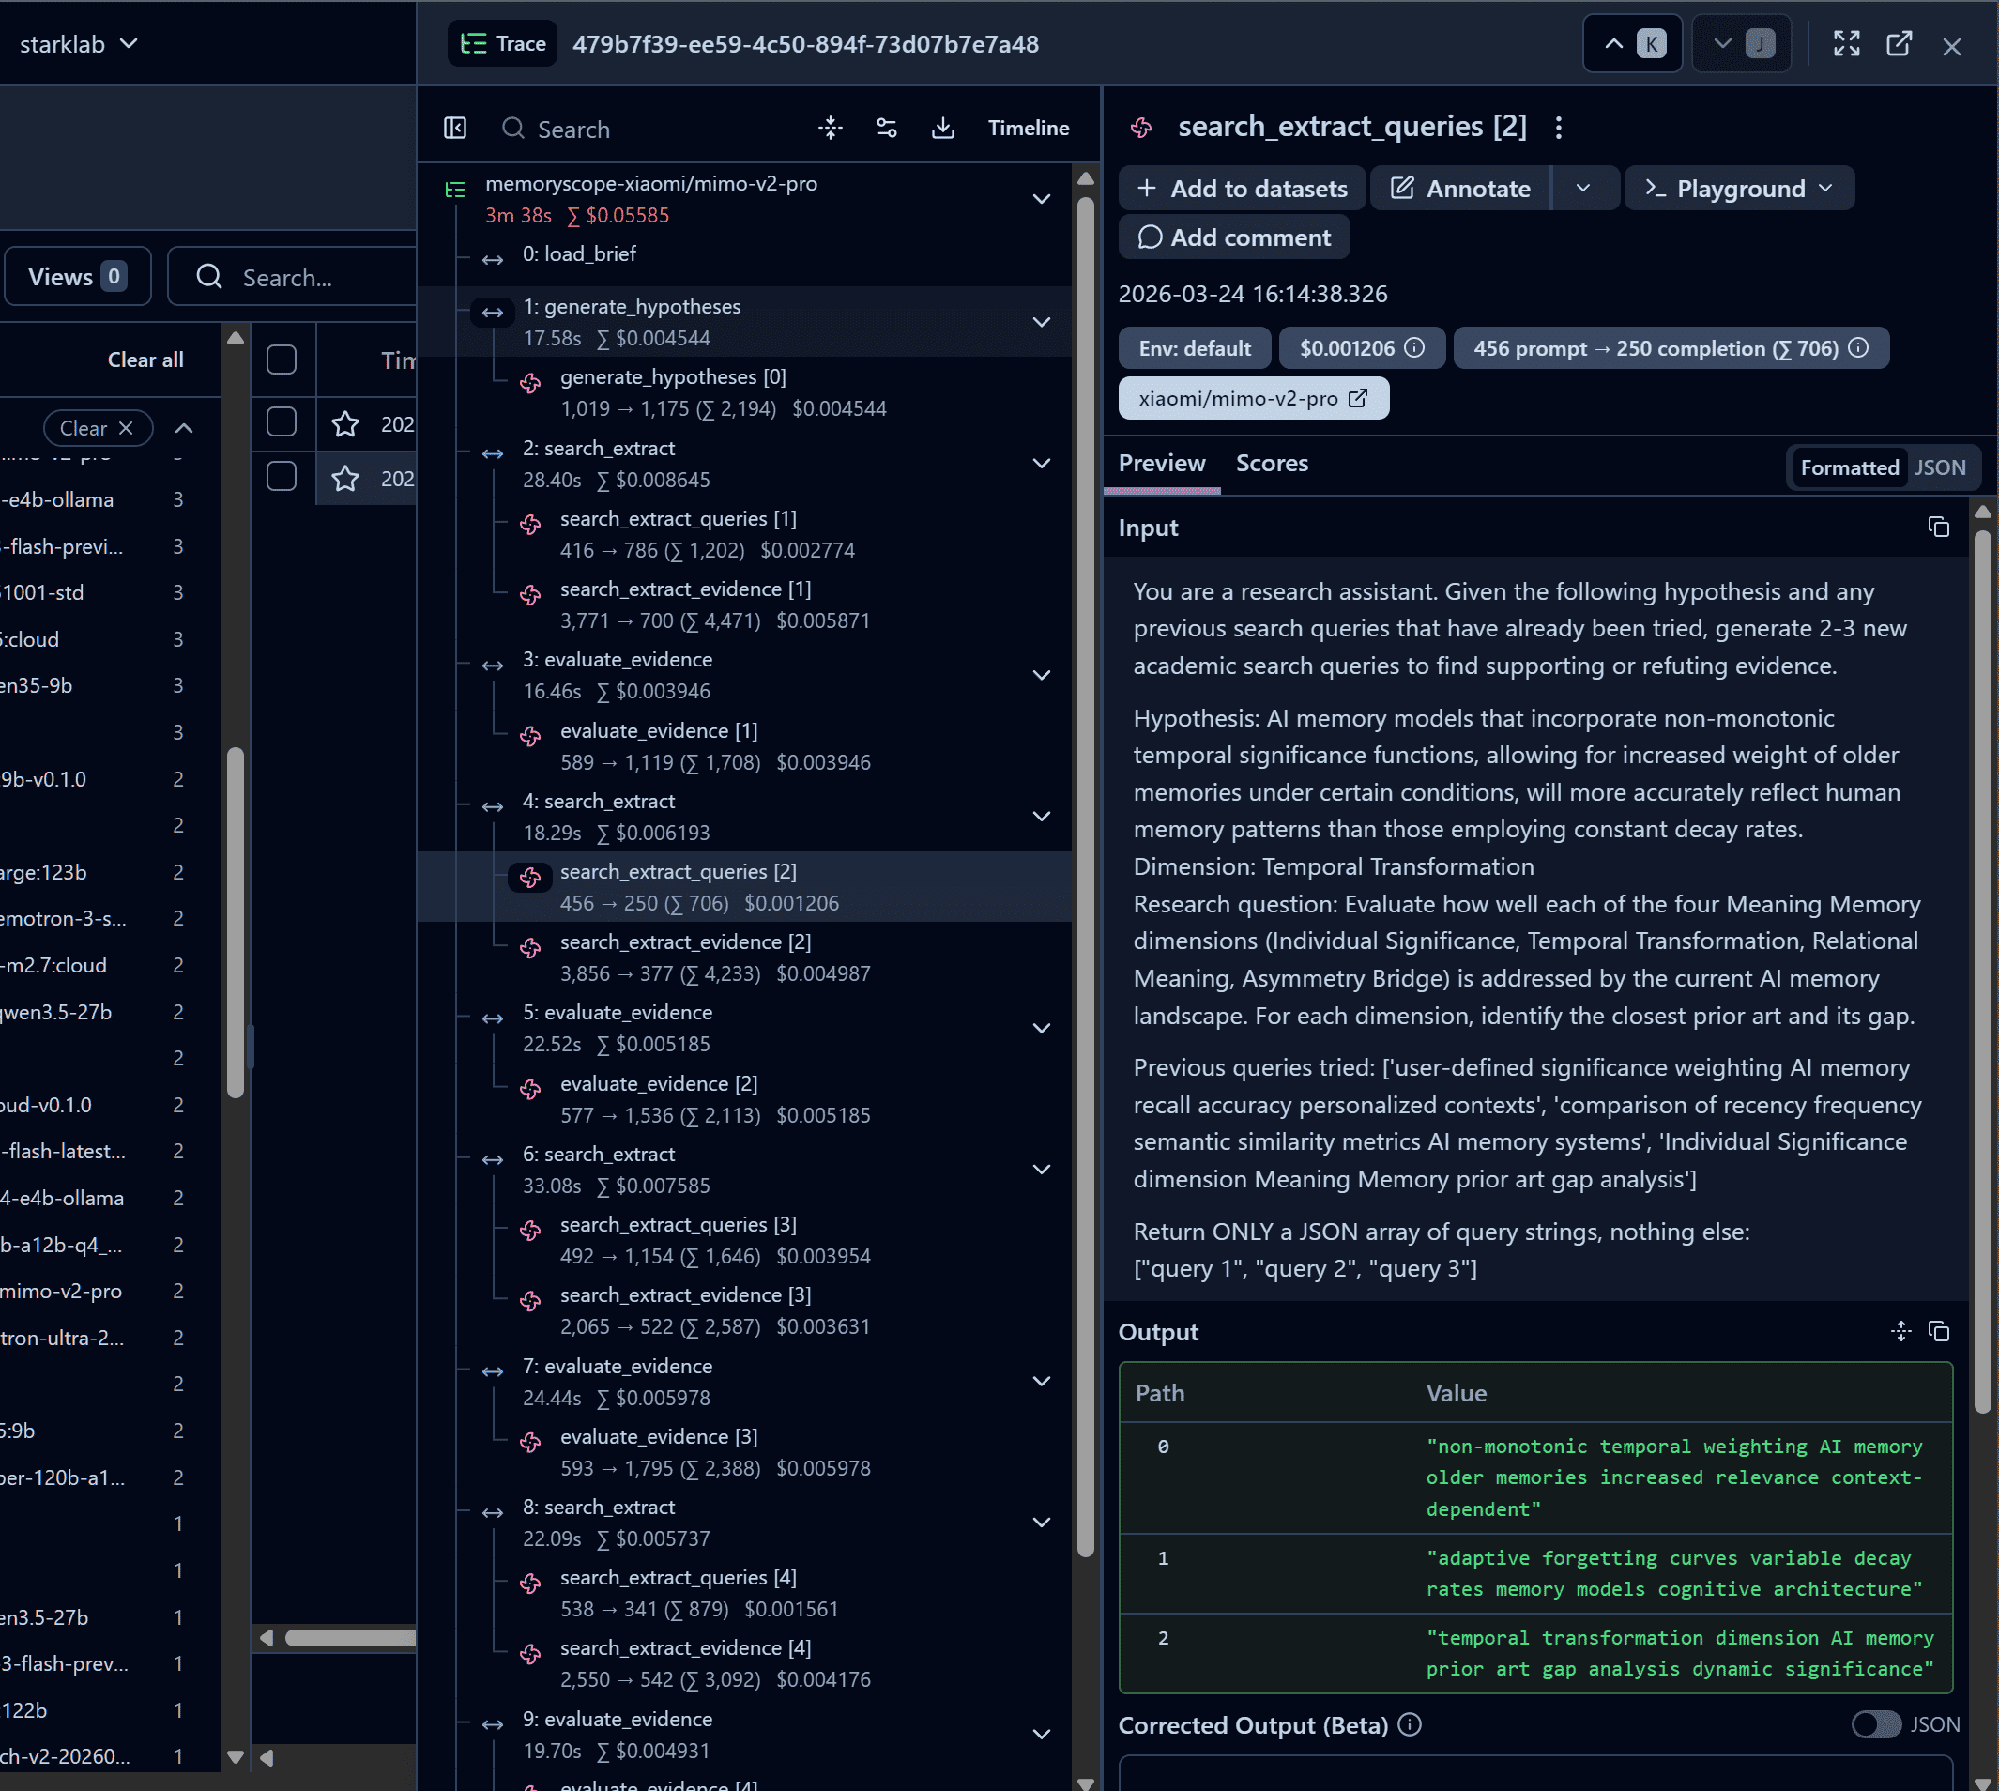Click Add comment button

coord(1233,237)
